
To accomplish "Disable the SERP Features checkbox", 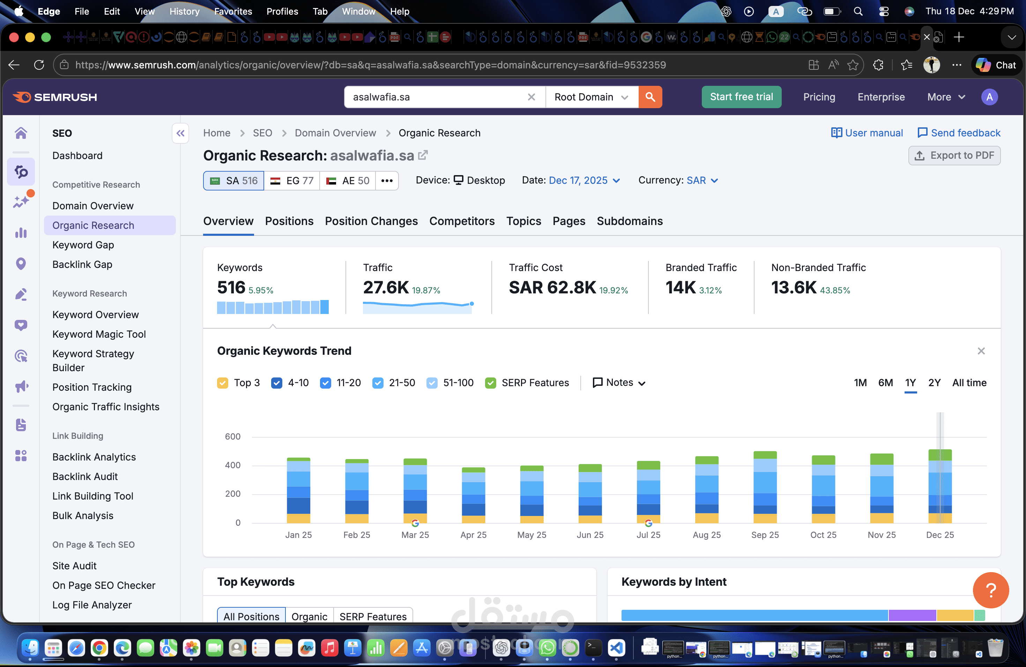I will coord(490,383).
